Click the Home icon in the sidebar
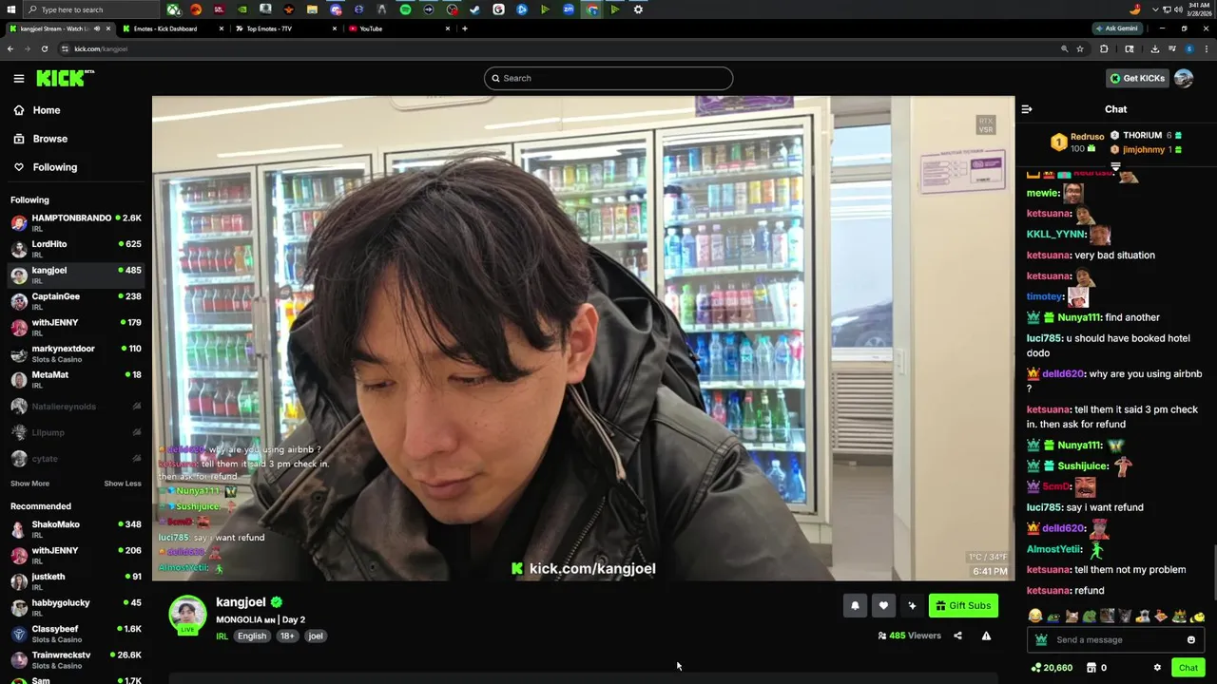Viewport: 1217px width, 684px height. (19, 110)
